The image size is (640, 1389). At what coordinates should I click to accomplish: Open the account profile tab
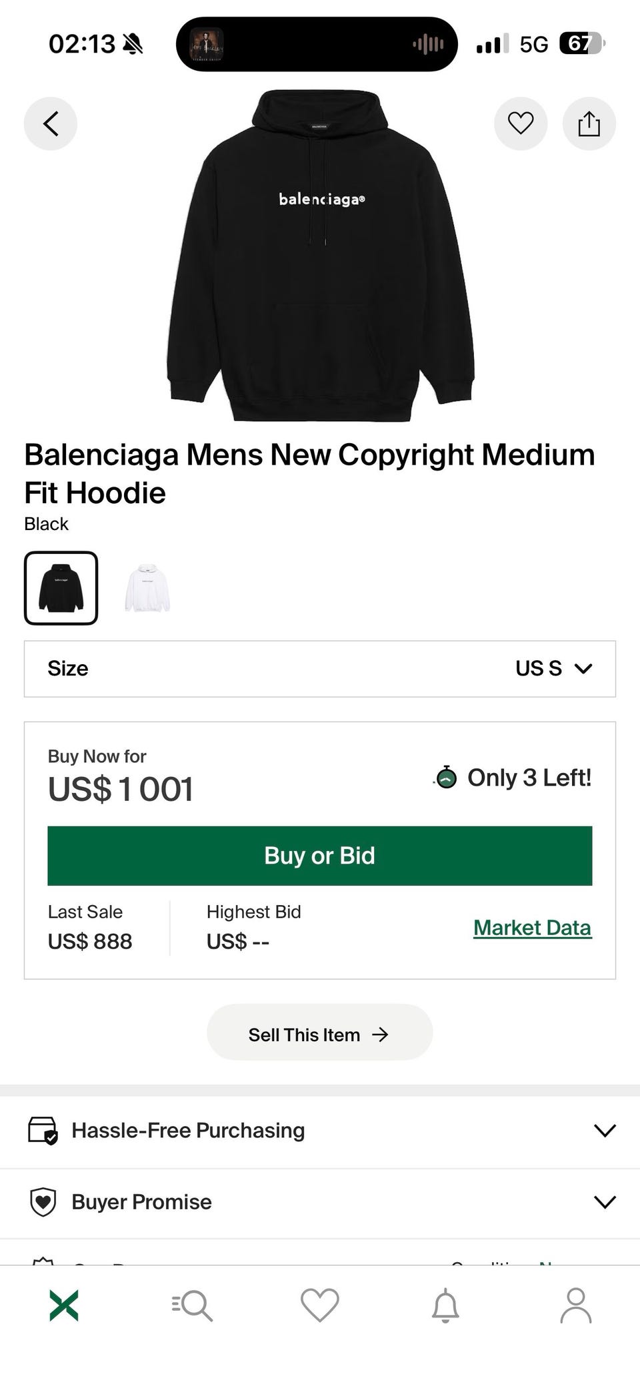[576, 1306]
